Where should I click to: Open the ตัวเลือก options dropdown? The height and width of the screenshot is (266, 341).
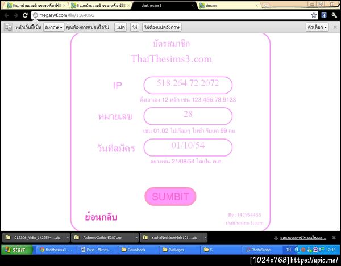[x=317, y=27]
